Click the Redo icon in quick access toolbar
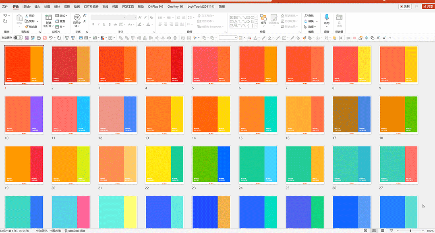Screen dimensions: 435x233 pyautogui.click(x=59, y=38)
